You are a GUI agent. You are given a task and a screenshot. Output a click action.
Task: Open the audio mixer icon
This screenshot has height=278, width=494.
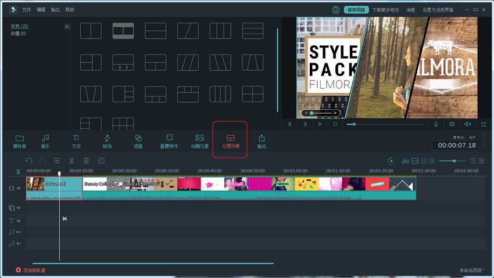pos(406,161)
